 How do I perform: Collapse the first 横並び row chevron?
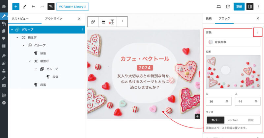(x=17, y=37)
